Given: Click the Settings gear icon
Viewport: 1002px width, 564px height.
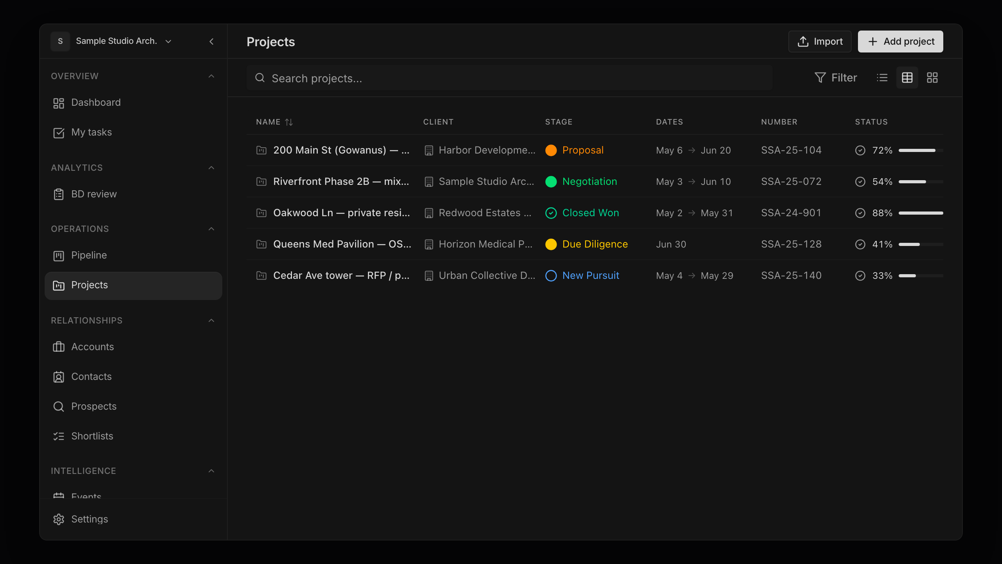Looking at the screenshot, I should pyautogui.click(x=59, y=519).
